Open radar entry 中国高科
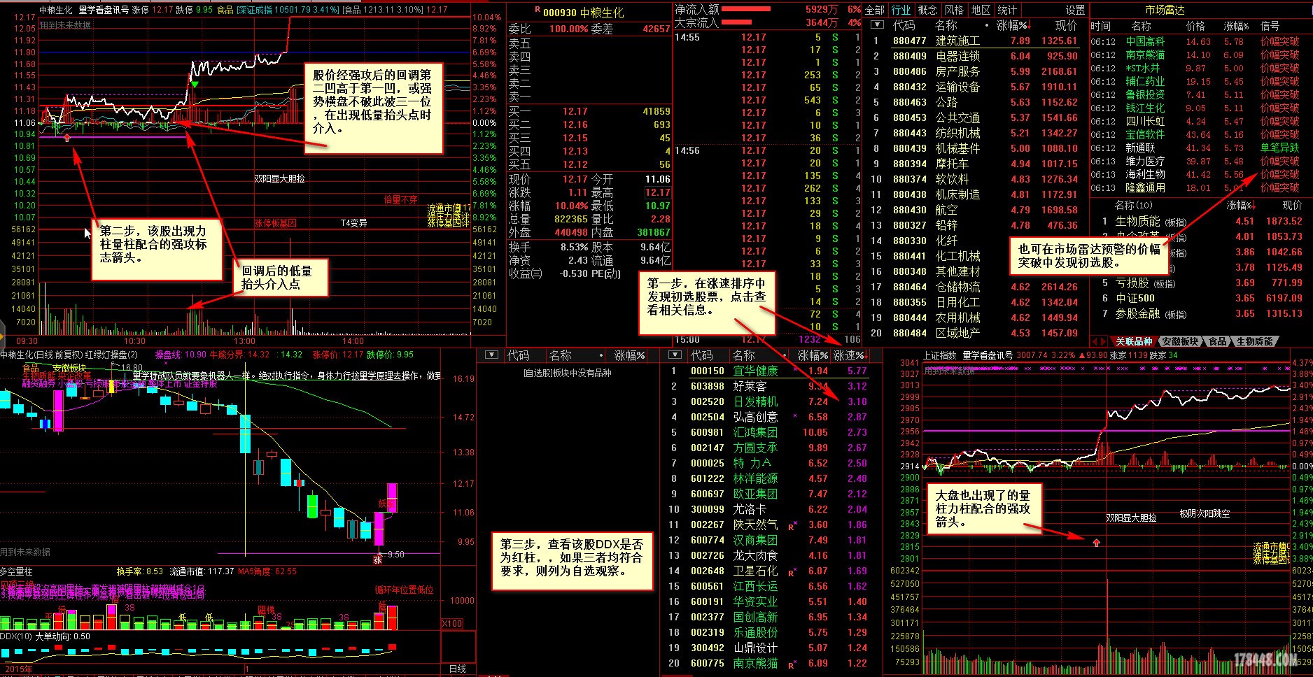Image resolution: width=1313 pixels, height=677 pixels. (x=1195, y=41)
